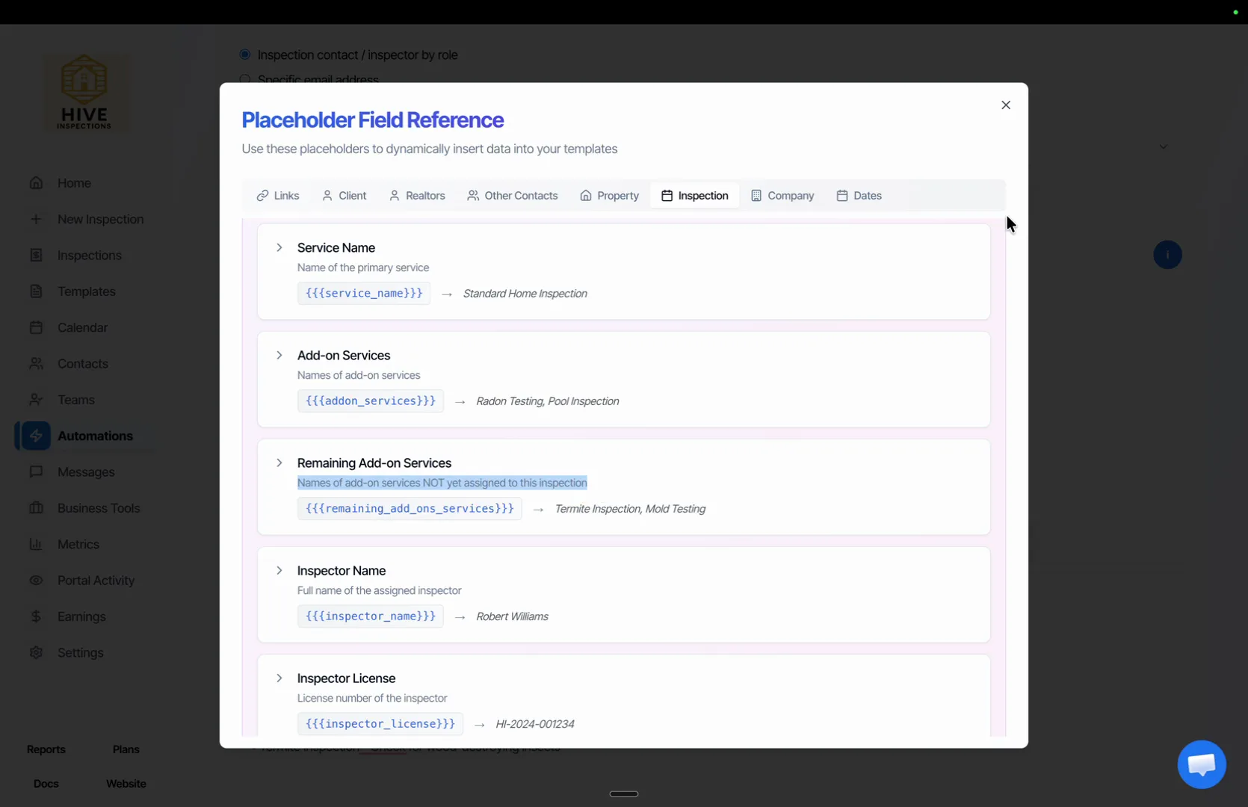The width and height of the screenshot is (1248, 807).
Task: Click the 'License number of the inspector' text
Action: pos(372,698)
